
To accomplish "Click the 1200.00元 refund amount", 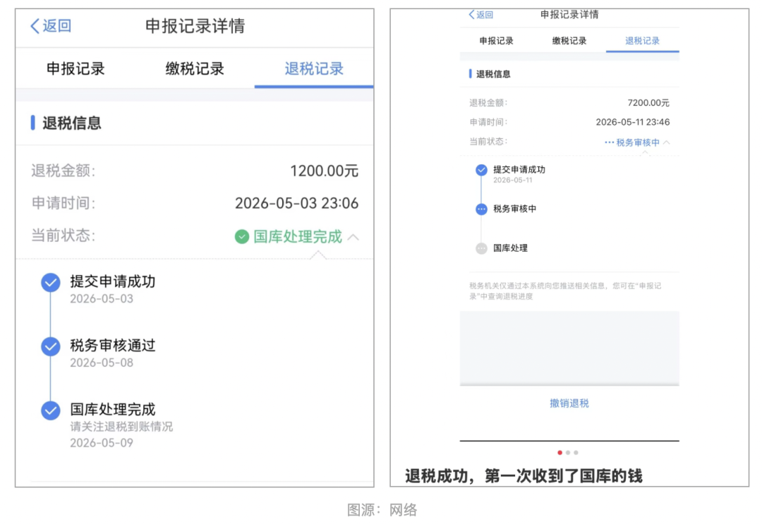I will point(324,171).
